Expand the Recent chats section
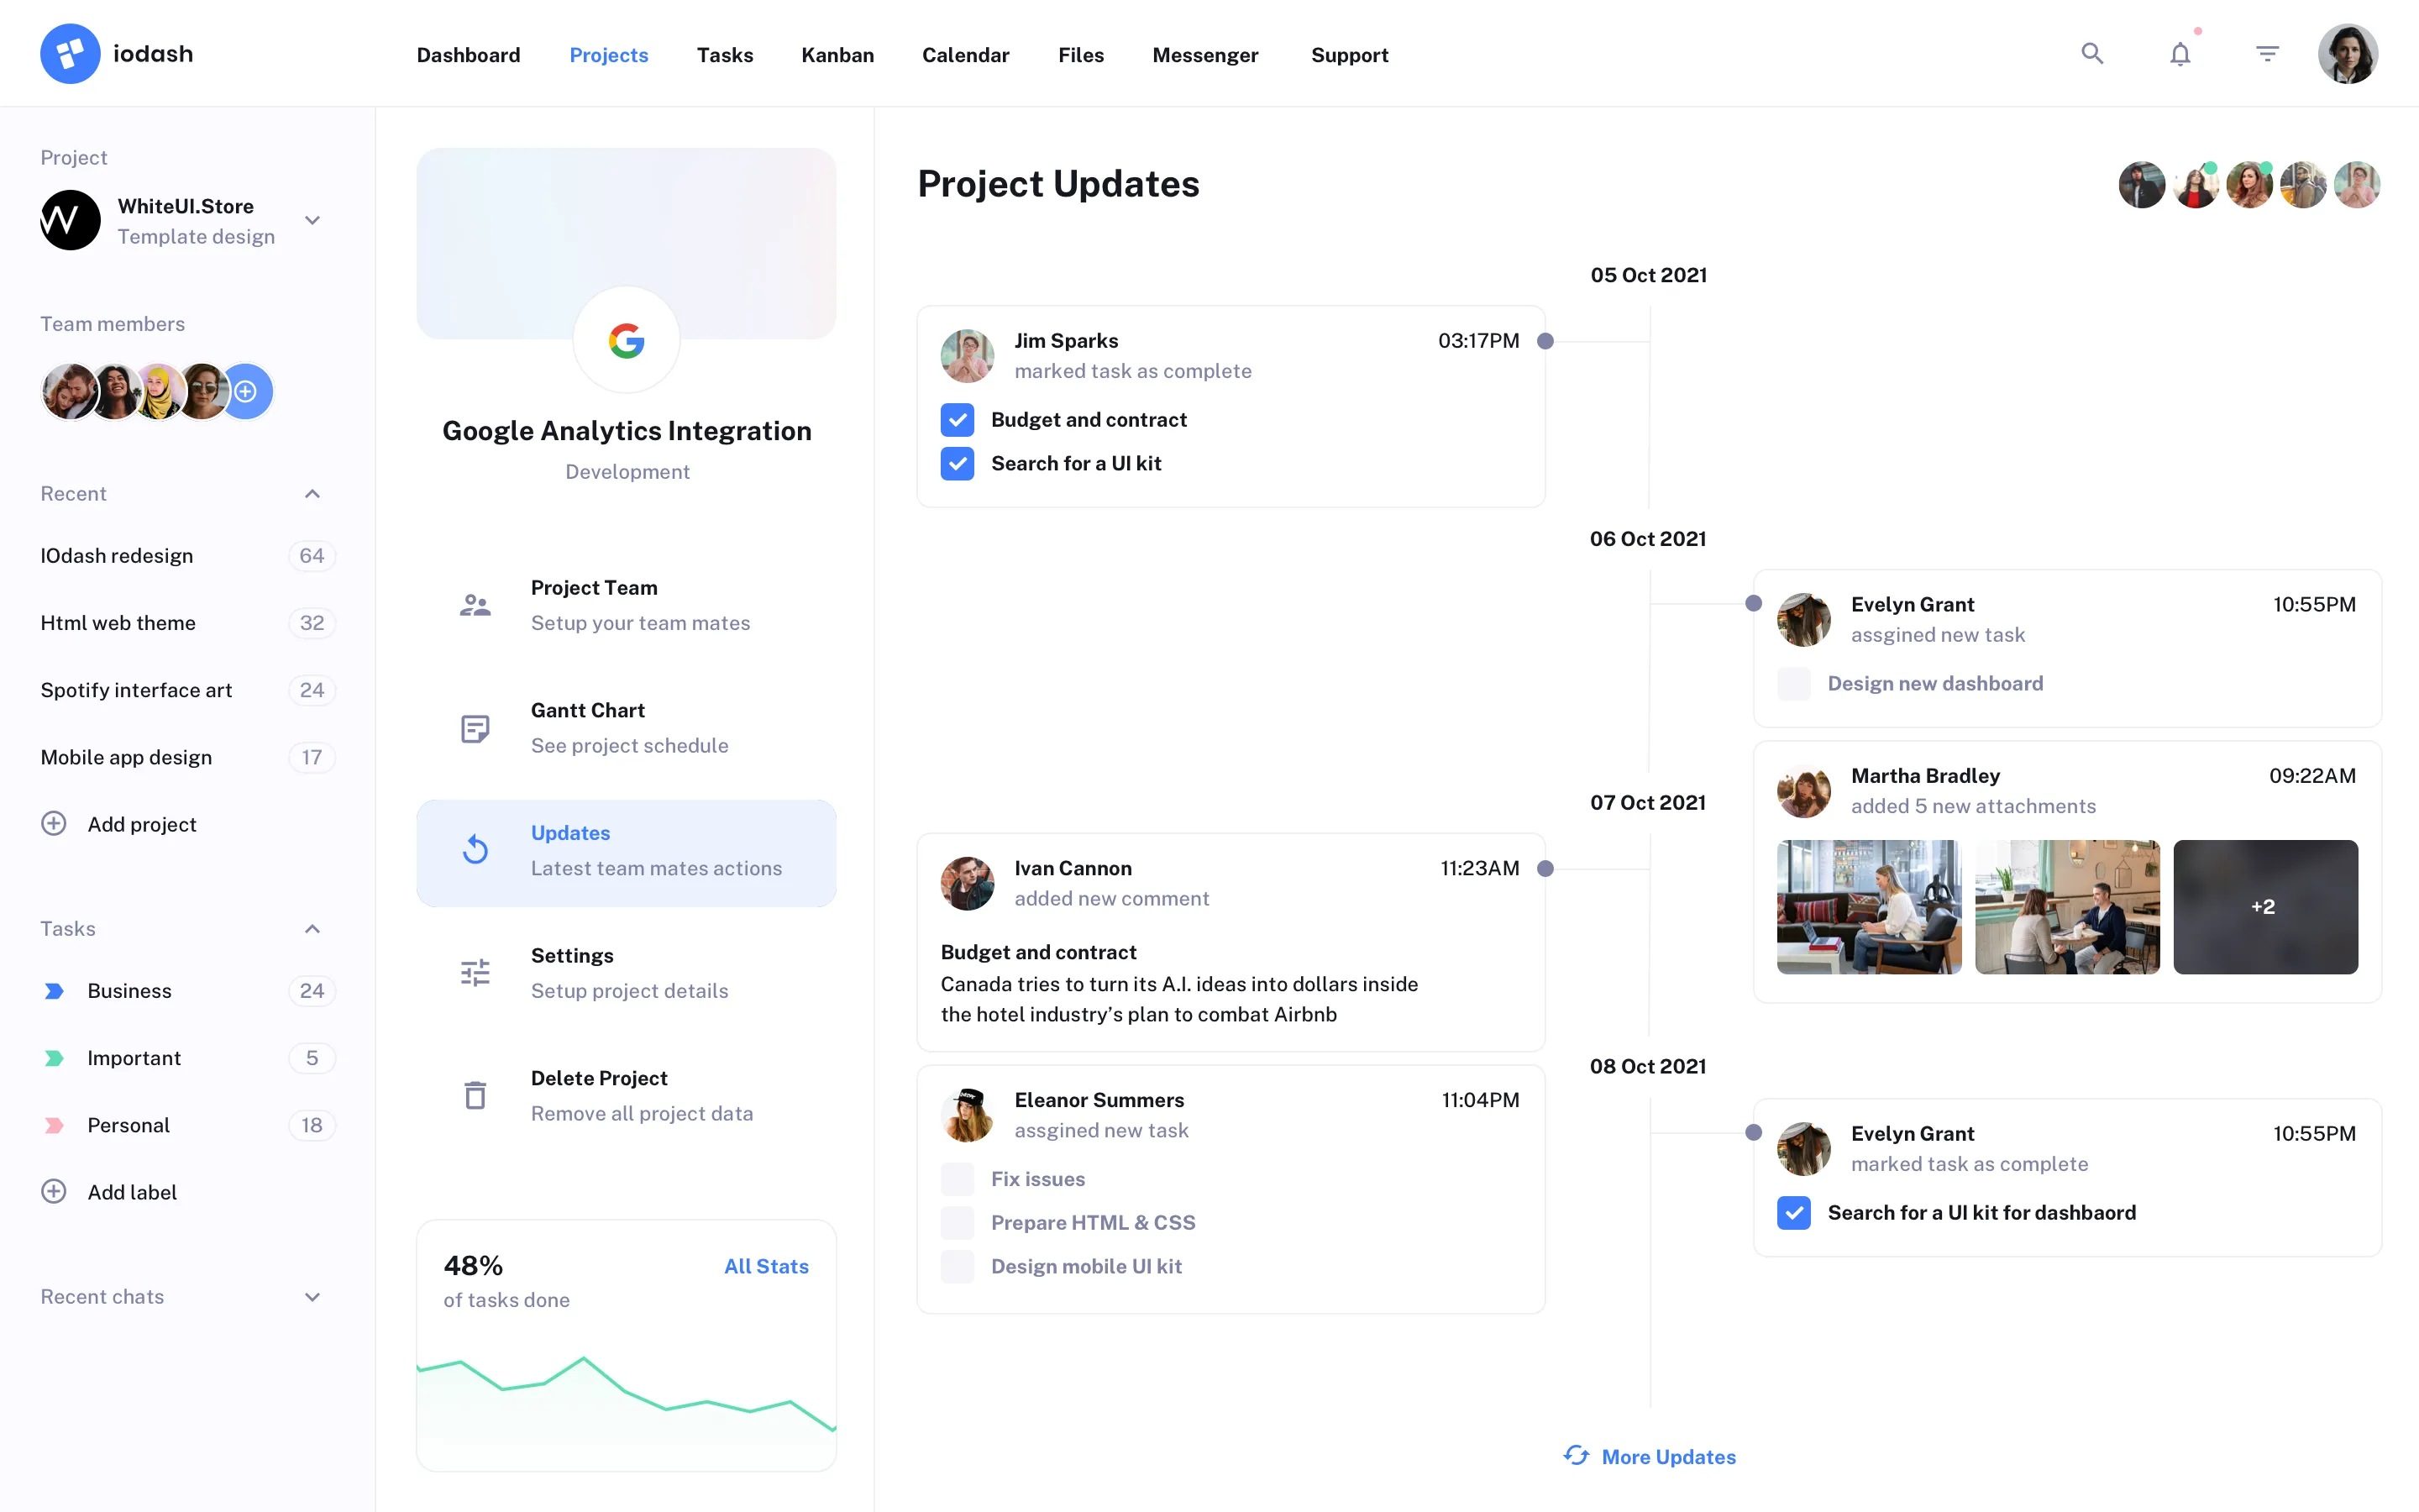 [x=312, y=1297]
